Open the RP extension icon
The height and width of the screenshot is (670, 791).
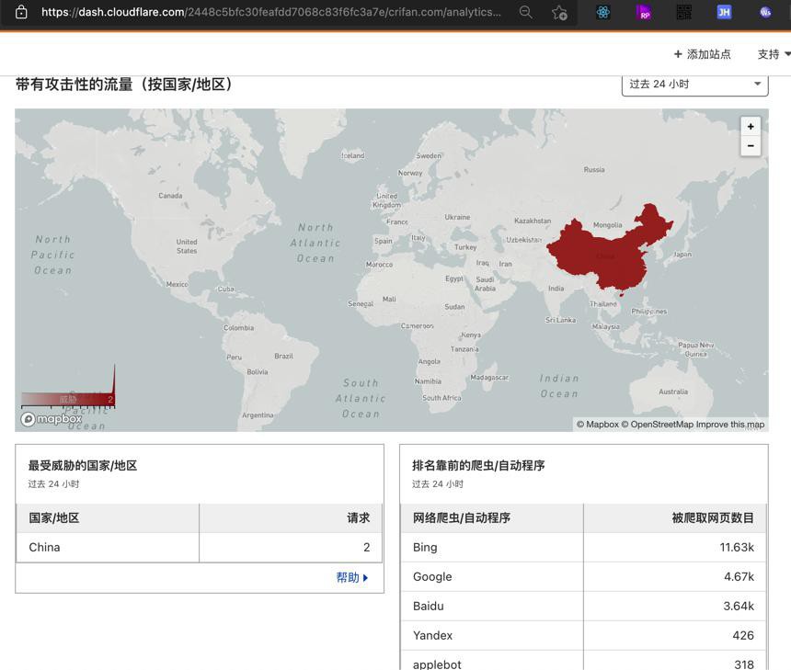click(x=643, y=12)
